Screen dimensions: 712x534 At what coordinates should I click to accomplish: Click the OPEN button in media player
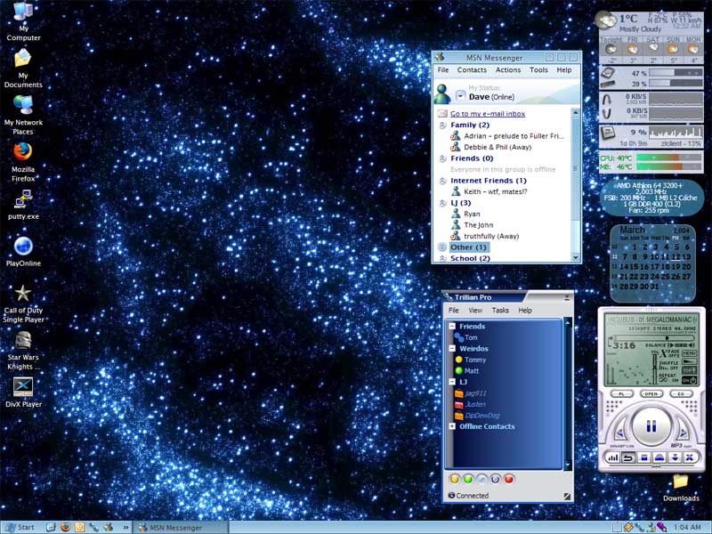[x=651, y=393]
